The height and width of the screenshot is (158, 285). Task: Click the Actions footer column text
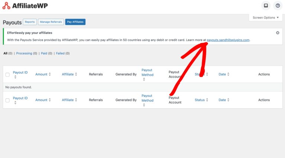[x=264, y=100]
